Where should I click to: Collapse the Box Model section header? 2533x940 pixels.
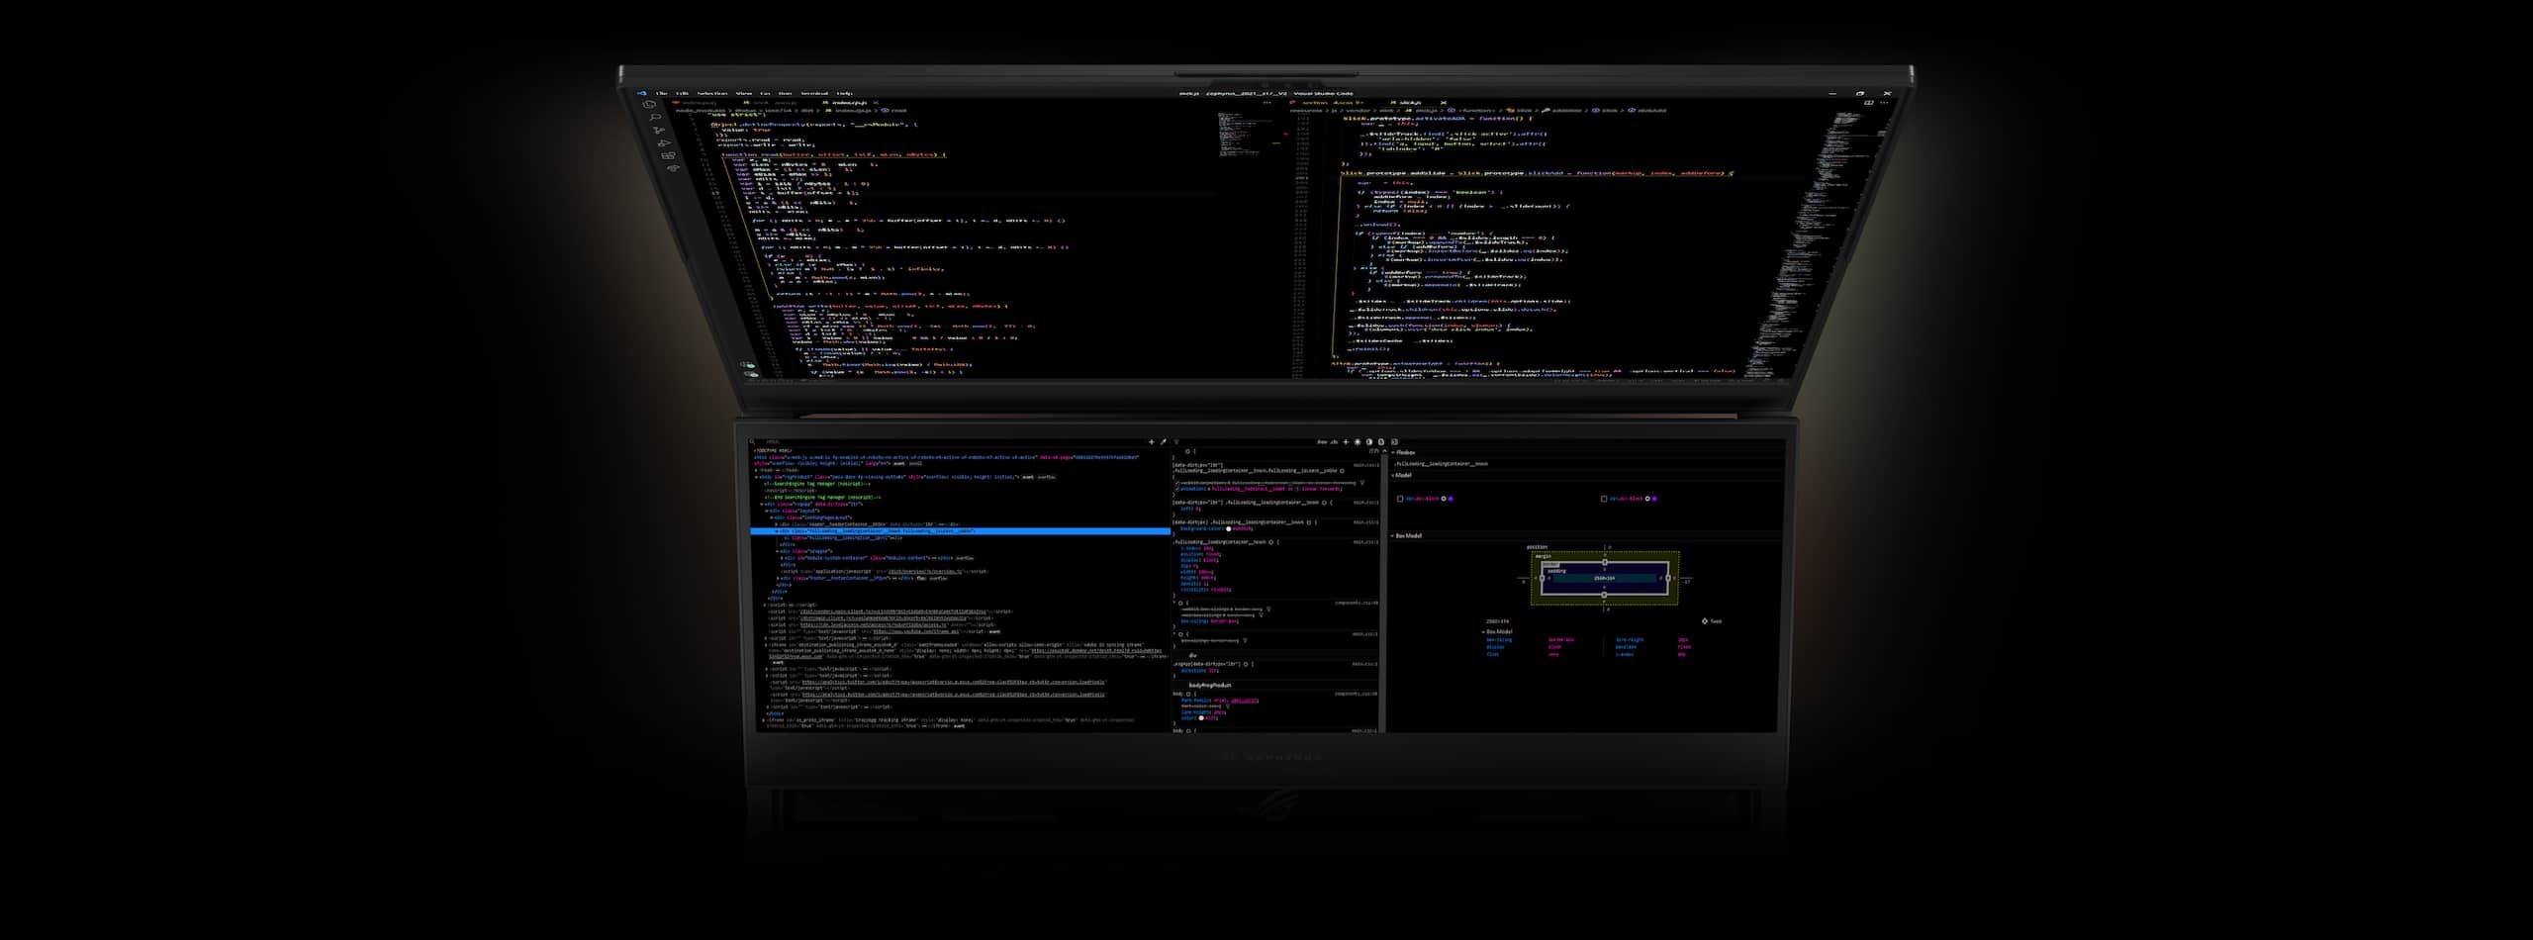[x=1392, y=535]
